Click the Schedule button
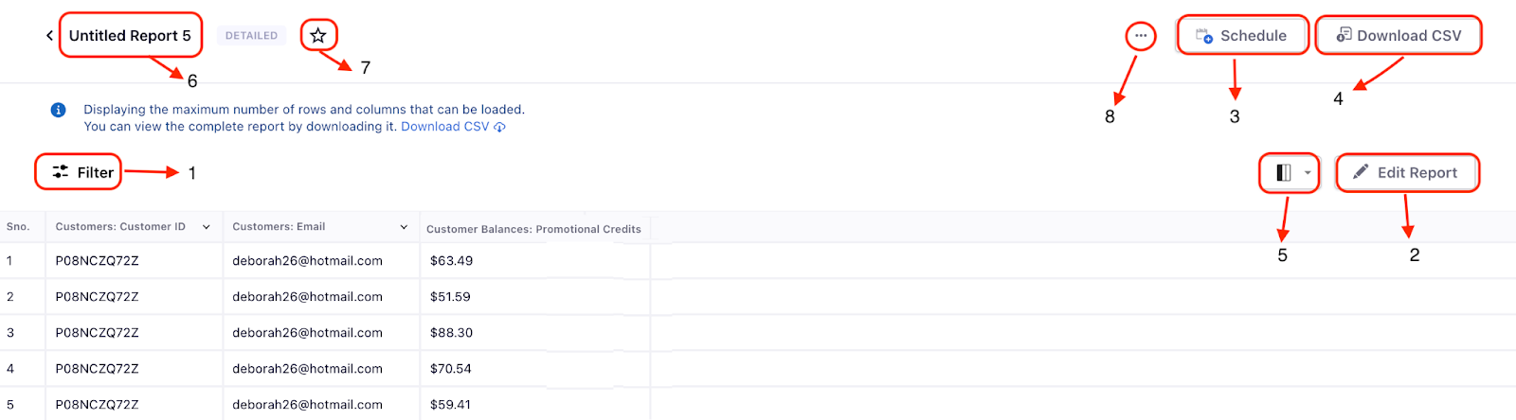The width and height of the screenshot is (1516, 420). click(x=1242, y=36)
